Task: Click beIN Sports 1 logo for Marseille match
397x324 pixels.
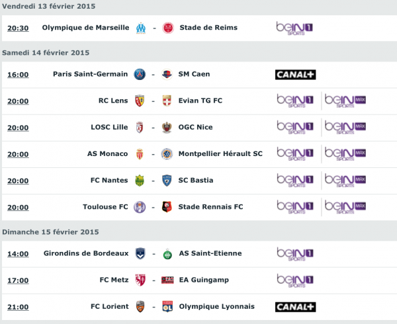Action: tap(295, 28)
